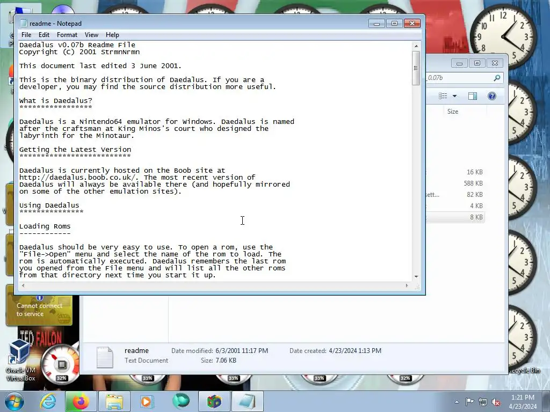The height and width of the screenshot is (412, 550).
Task: Select the 82 KB file row
Action: [455, 194]
